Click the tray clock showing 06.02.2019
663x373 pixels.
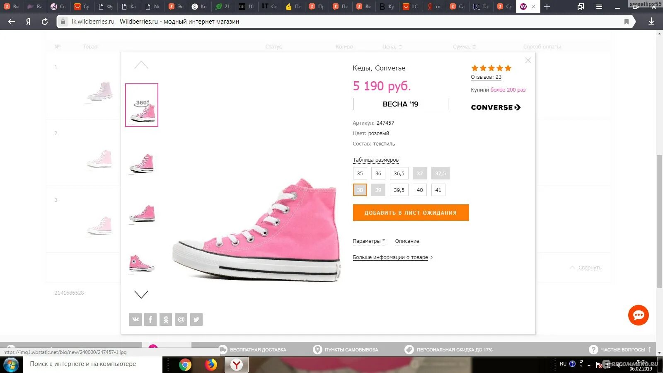pos(641,365)
